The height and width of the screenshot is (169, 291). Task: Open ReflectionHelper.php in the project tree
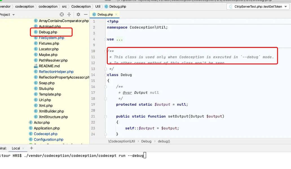click(56, 72)
